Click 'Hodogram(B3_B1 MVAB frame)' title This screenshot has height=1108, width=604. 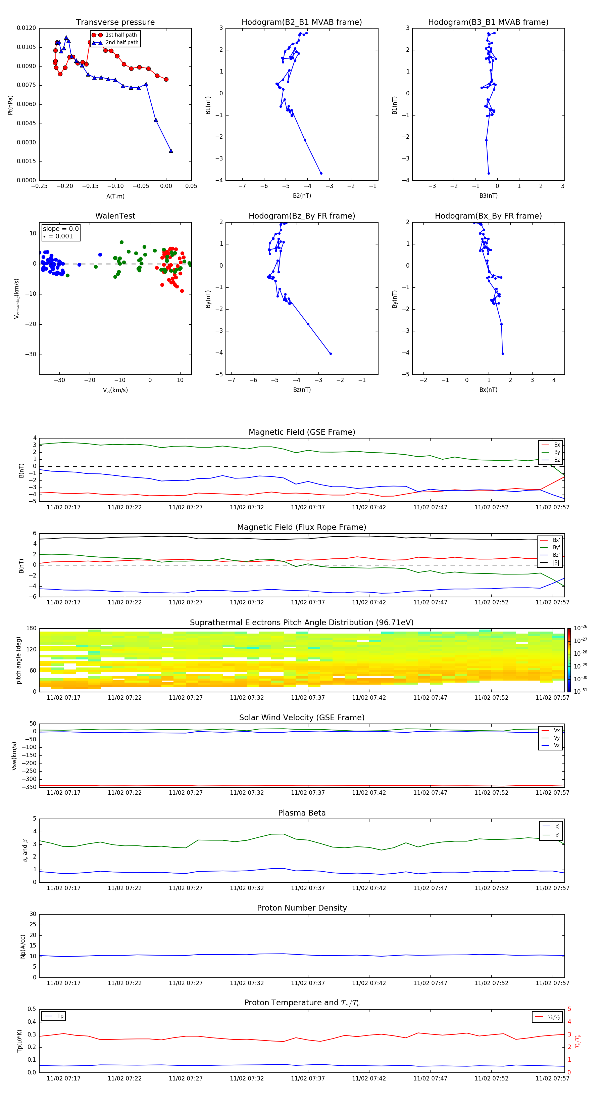[488, 22]
